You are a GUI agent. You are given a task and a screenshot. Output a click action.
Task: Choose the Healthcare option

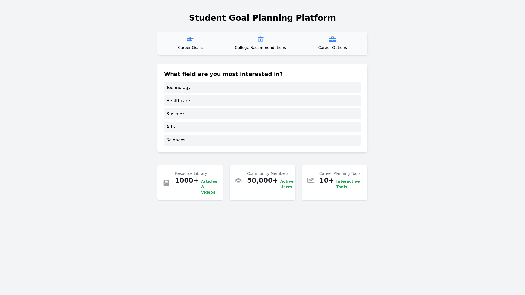(262, 101)
